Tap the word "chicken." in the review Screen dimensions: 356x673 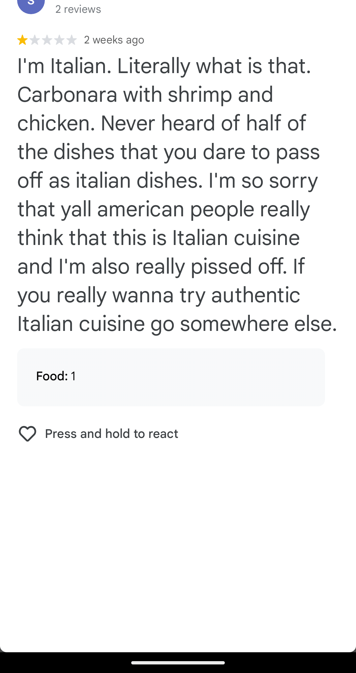click(56, 123)
